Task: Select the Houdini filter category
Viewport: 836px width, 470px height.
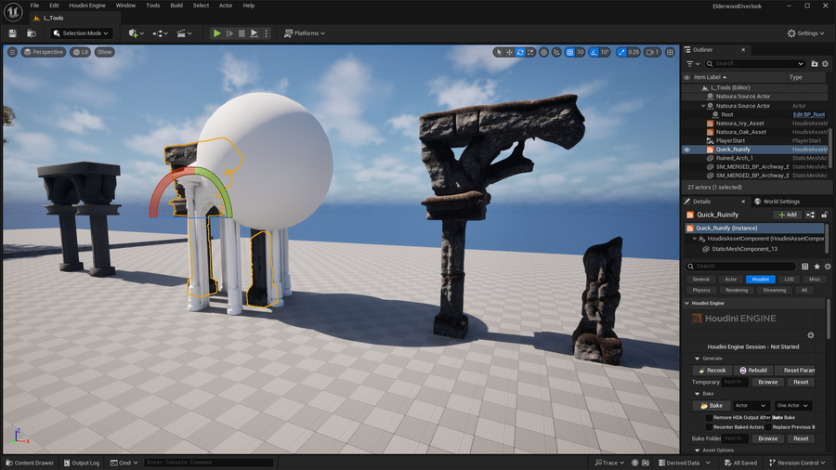Action: coord(760,280)
